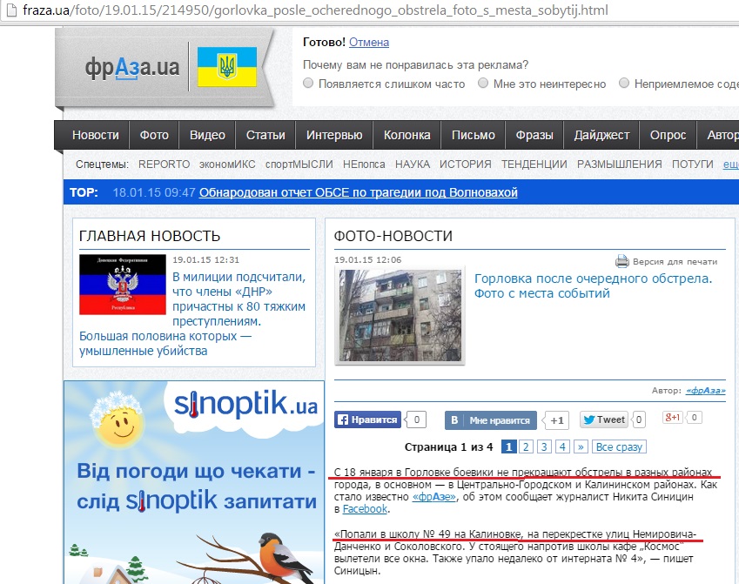Click the DNR coat of arms thumbnail image
Screen dimensions: 739x584
tap(121, 282)
